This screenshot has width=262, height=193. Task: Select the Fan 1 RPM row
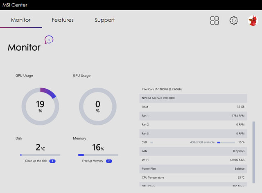pos(193,116)
